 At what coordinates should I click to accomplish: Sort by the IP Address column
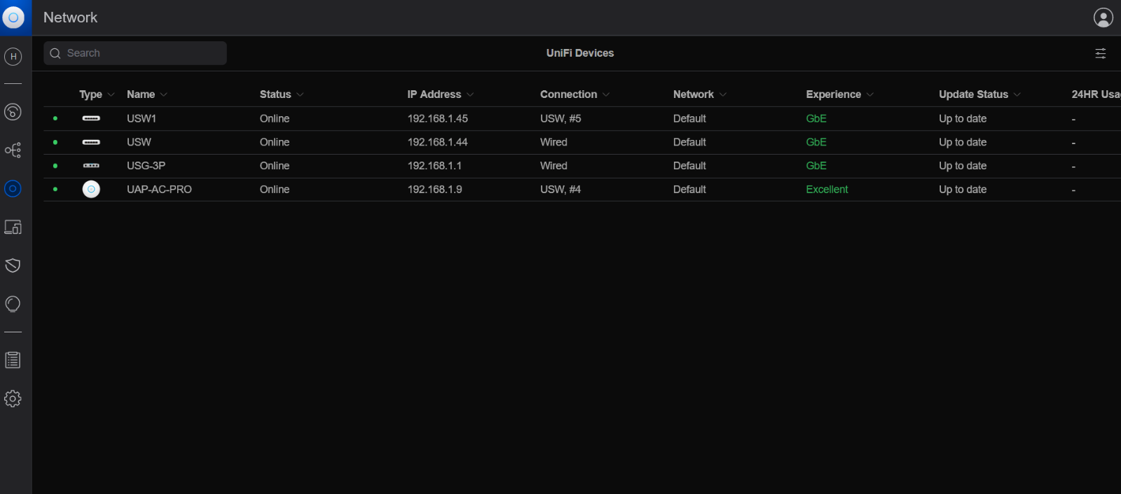(x=441, y=94)
